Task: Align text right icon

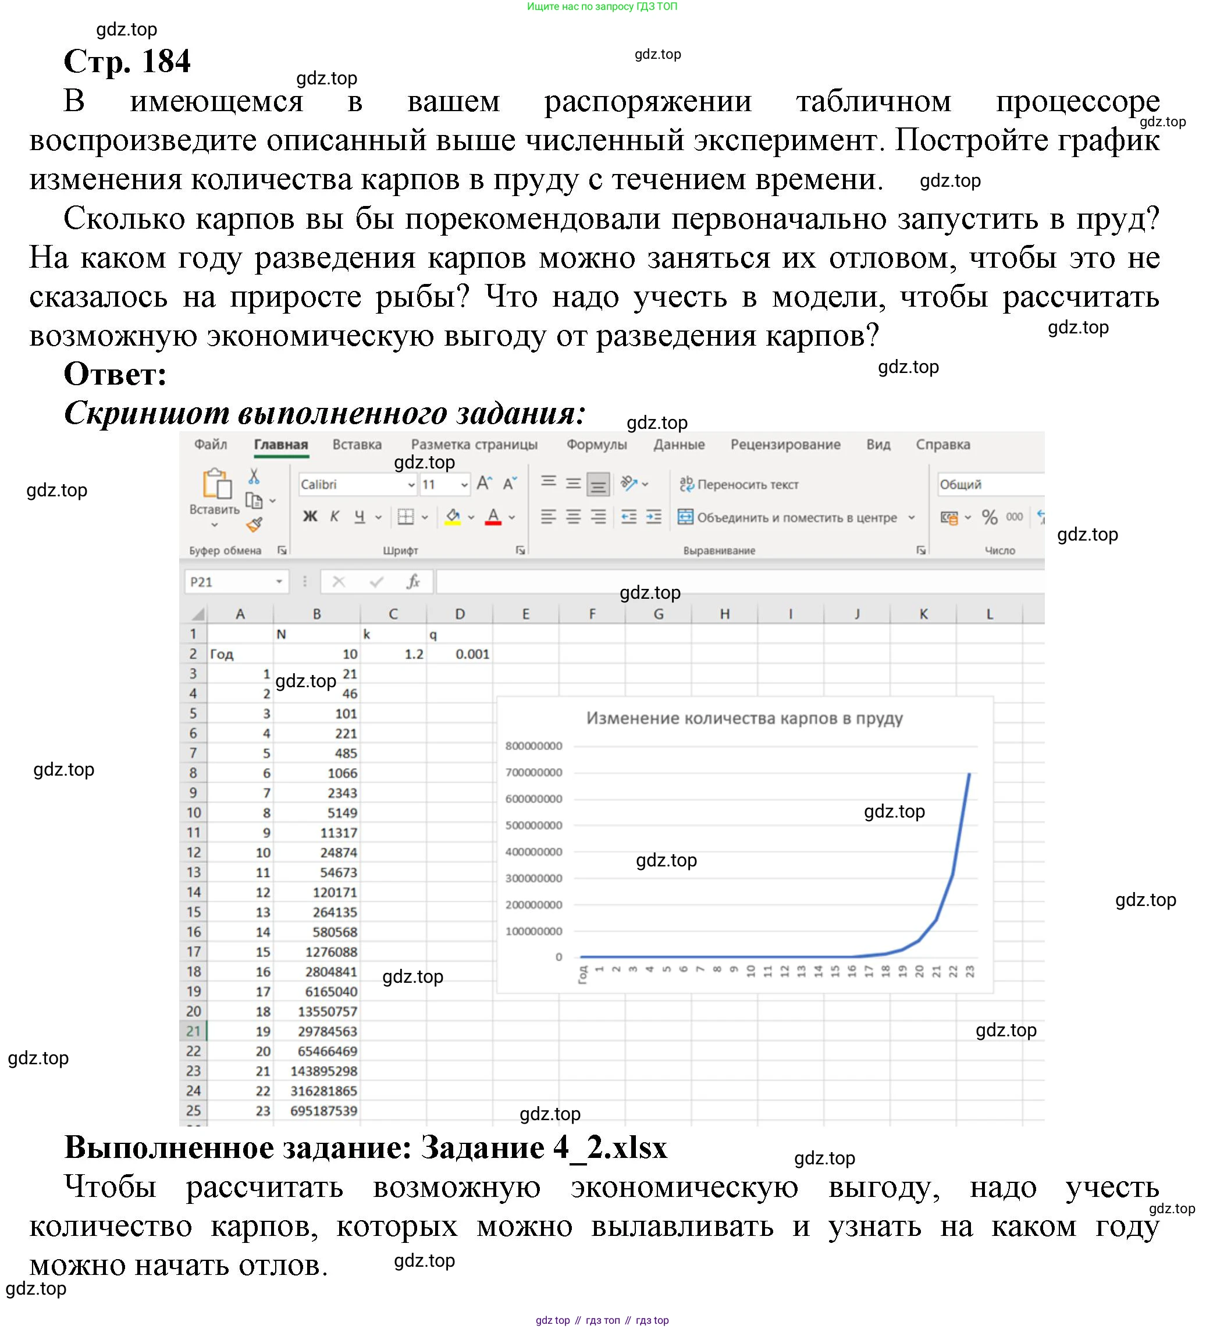Action: click(597, 517)
